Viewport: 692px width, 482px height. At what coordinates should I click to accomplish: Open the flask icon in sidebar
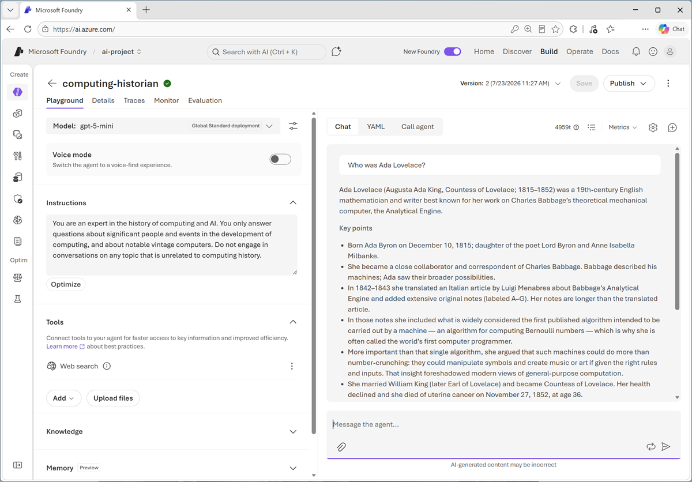pyautogui.click(x=18, y=299)
